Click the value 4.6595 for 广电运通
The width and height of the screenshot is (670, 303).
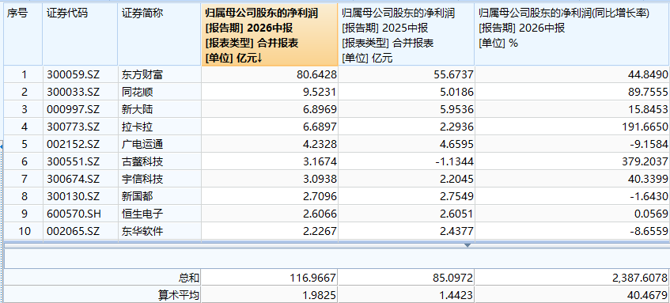407,145
